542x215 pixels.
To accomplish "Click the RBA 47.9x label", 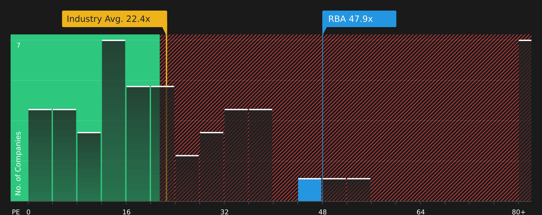I will coord(359,19).
